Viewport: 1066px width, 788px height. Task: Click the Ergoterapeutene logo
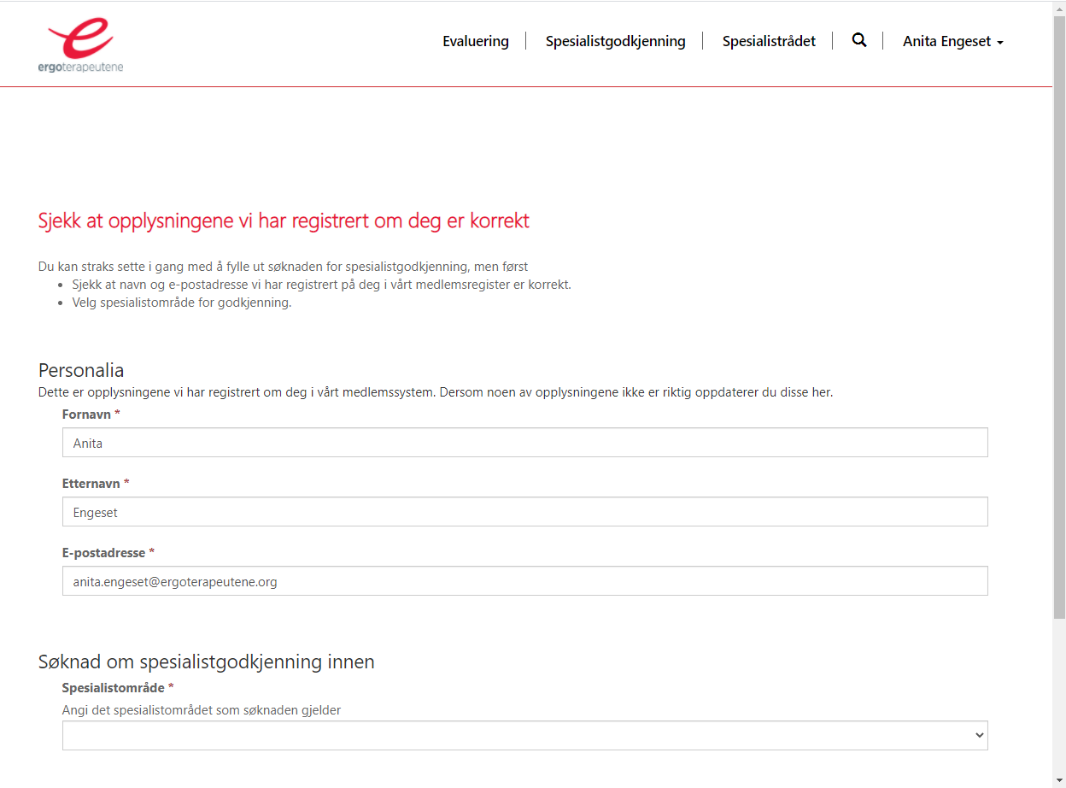80,45
